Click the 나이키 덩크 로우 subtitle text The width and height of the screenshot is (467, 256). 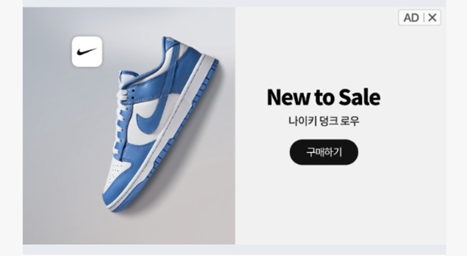(324, 121)
